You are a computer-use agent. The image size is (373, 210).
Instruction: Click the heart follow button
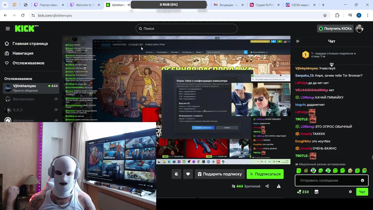tap(188, 174)
